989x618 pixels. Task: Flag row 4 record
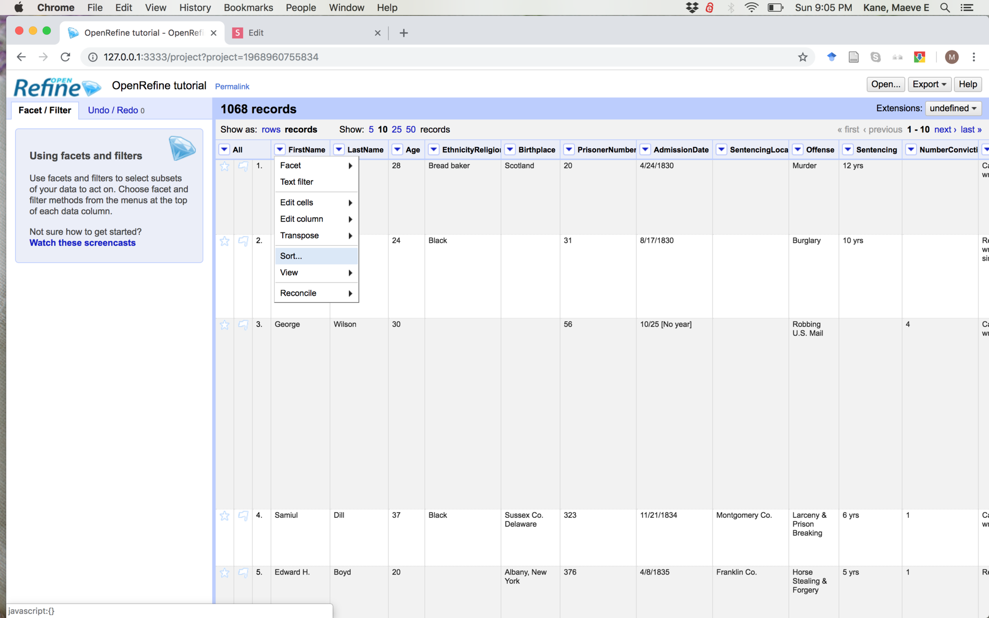[243, 516]
